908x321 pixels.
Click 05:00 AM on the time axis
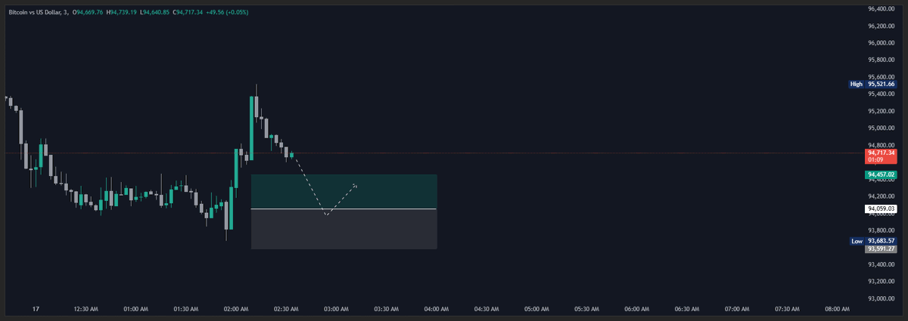tap(536, 309)
